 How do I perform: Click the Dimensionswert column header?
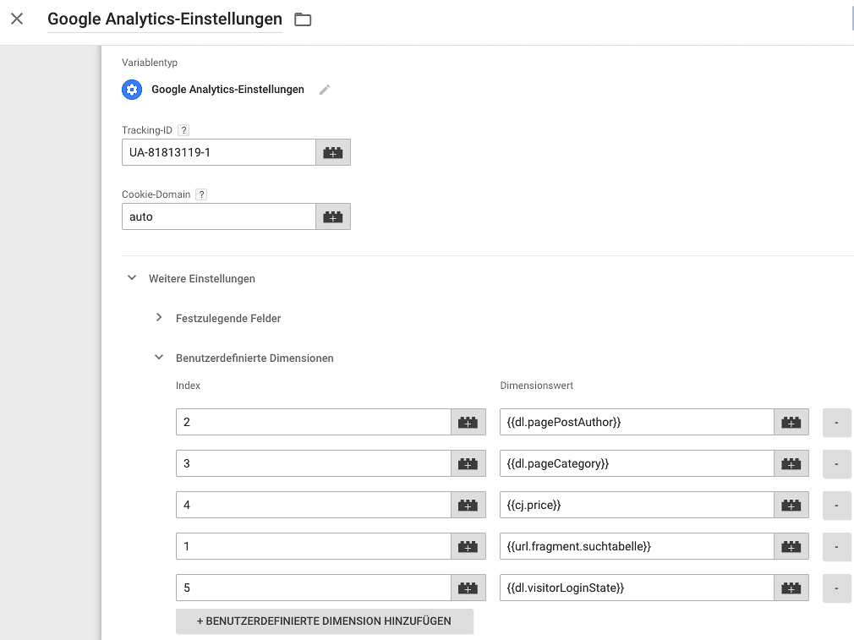[x=536, y=386]
